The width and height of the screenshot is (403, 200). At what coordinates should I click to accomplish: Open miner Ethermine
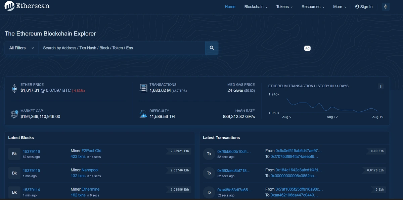pos(91,189)
